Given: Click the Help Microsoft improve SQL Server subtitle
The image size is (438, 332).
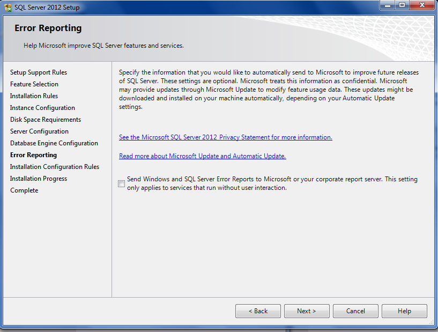Looking at the screenshot, I should click(x=103, y=46).
